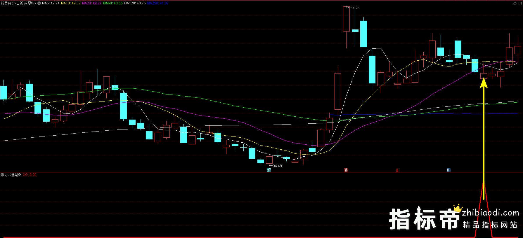Open the 解 event marker
Screen dimensions: 523x238
pos(269,170)
